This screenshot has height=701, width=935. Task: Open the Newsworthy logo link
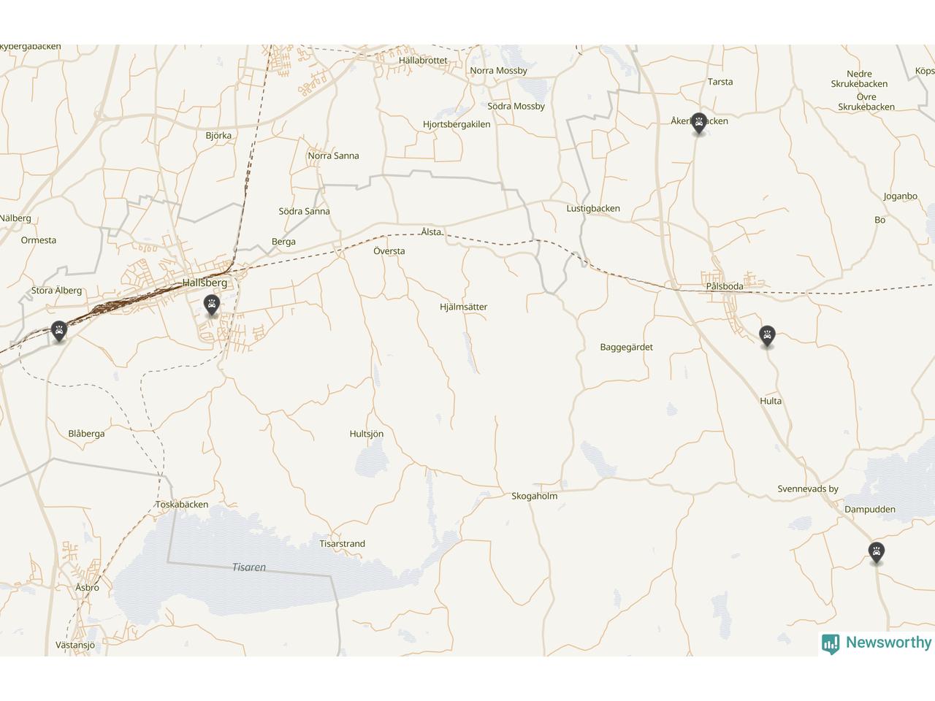point(877,643)
